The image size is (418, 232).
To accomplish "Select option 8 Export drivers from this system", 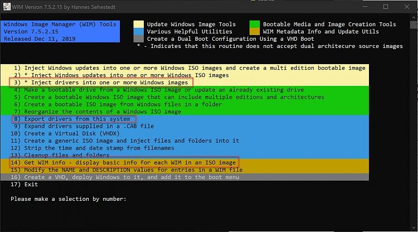I will click(x=72, y=119).
